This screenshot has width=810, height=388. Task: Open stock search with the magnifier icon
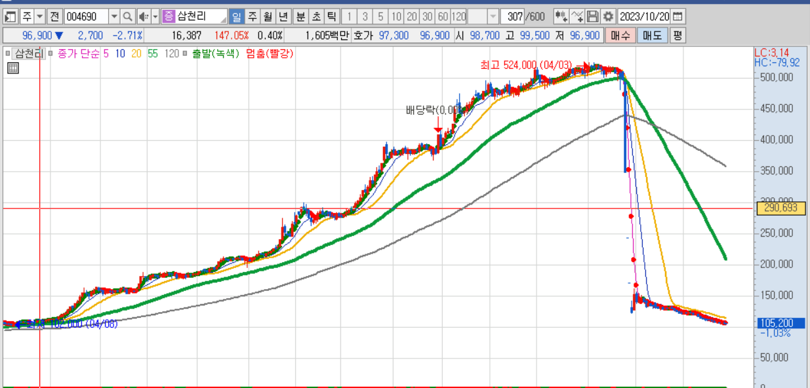coord(128,16)
